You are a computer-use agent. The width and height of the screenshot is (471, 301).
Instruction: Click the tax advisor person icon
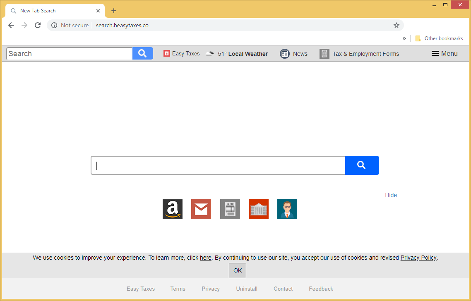pyautogui.click(x=287, y=209)
